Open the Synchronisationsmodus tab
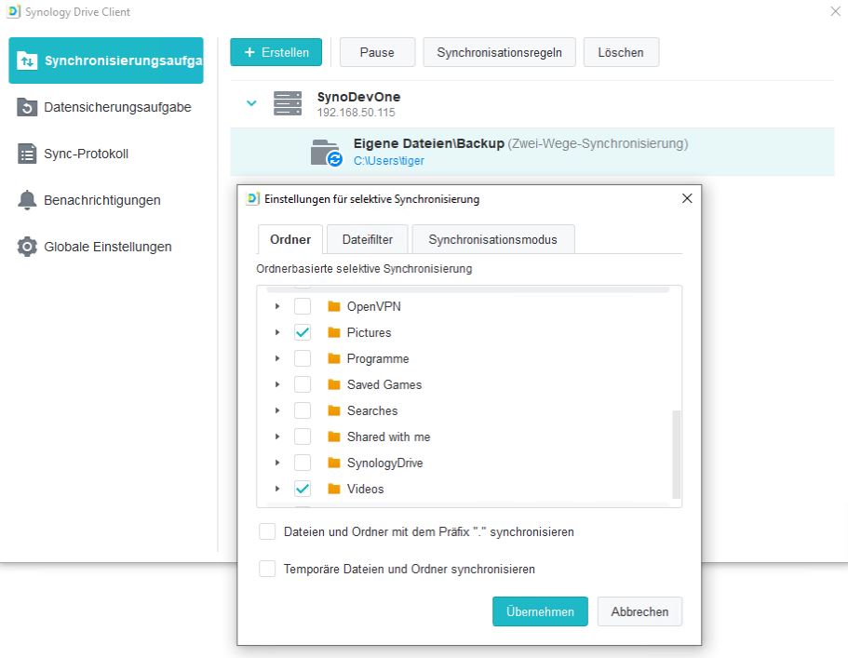Image resolution: width=848 pixels, height=658 pixels. coord(493,239)
